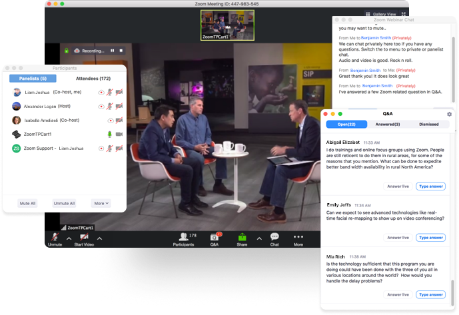This screenshot has height=315, width=459.
Task: Toggle Alexander Logan's video camera
Action: click(119, 106)
